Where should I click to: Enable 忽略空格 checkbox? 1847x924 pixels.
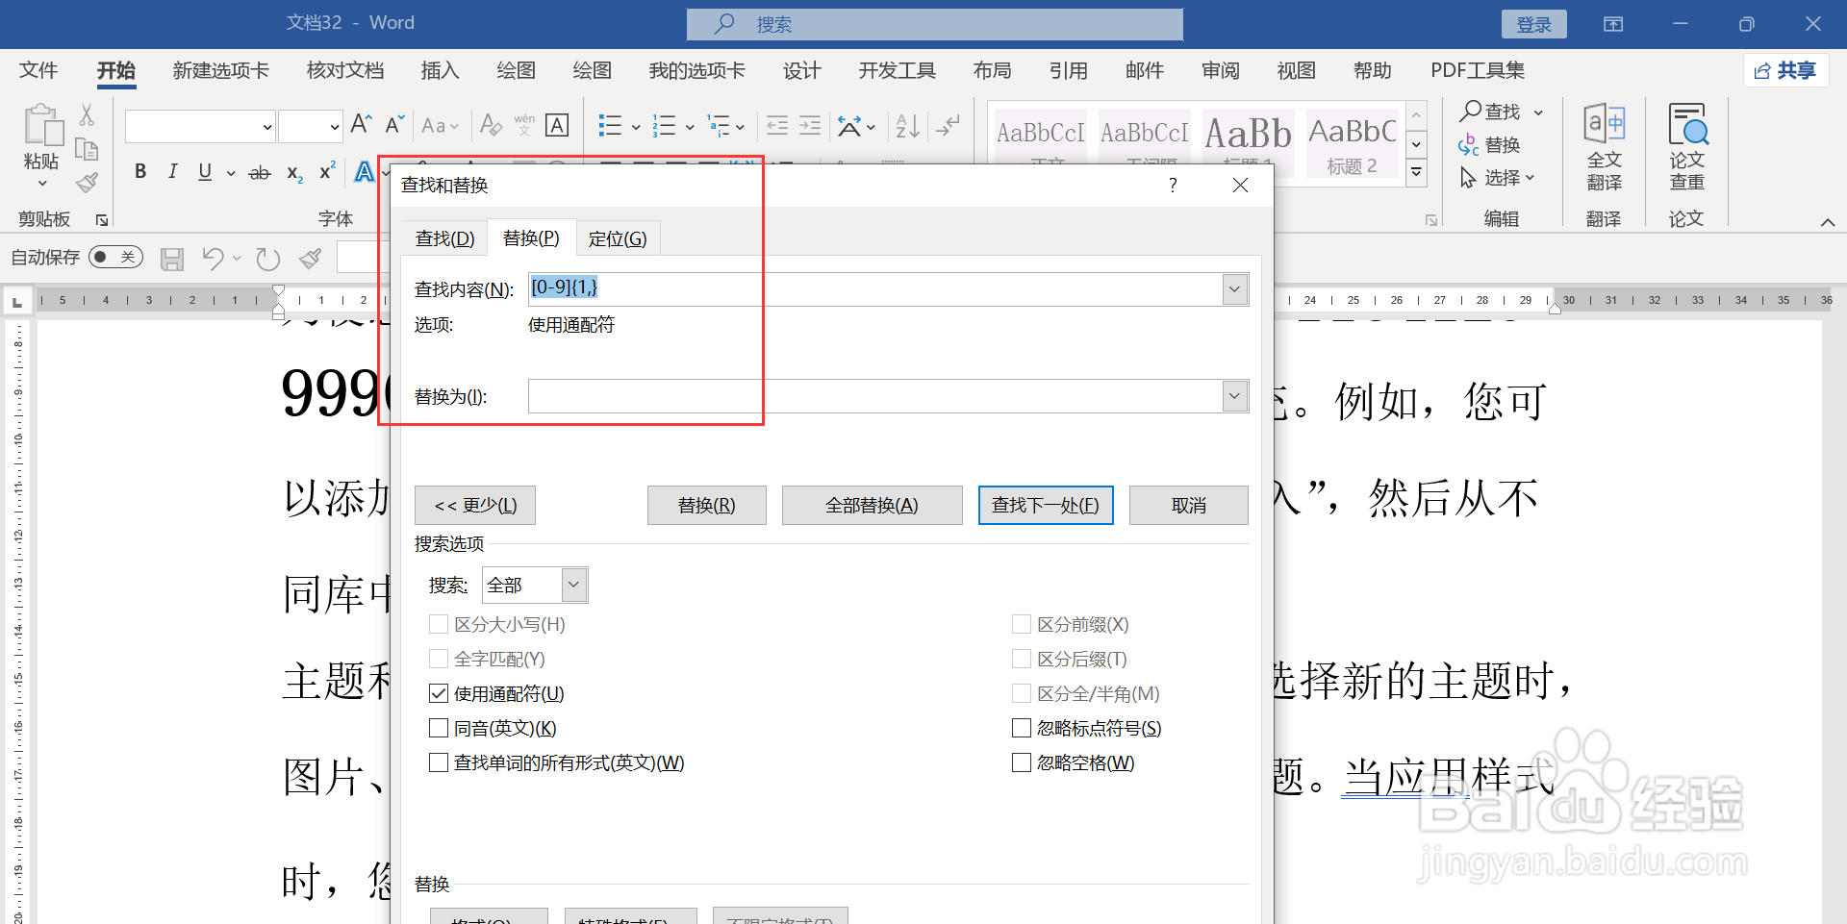point(1022,762)
